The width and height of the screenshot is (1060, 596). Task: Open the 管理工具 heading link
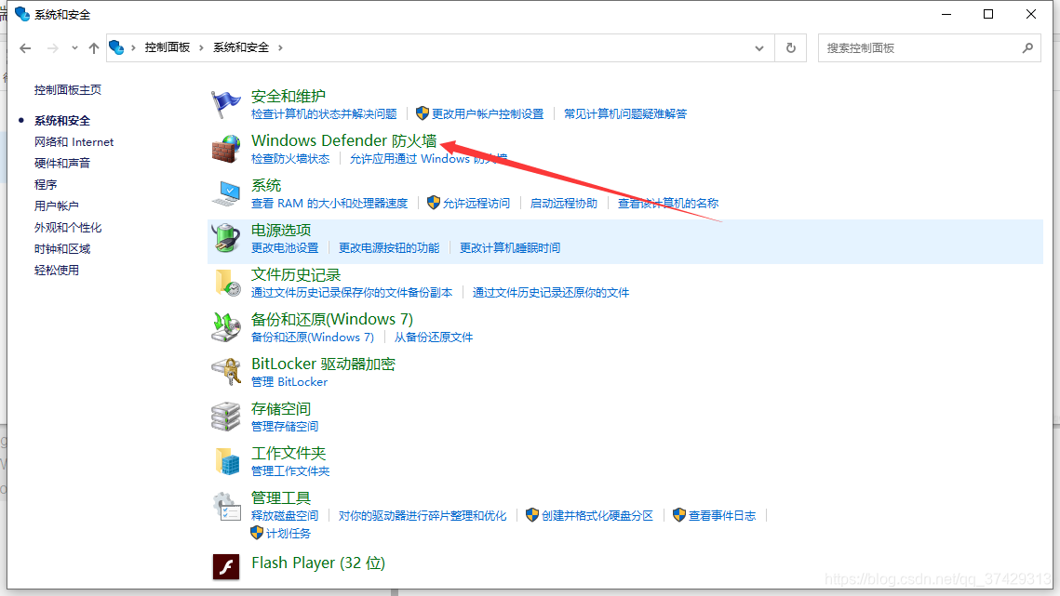point(280,498)
